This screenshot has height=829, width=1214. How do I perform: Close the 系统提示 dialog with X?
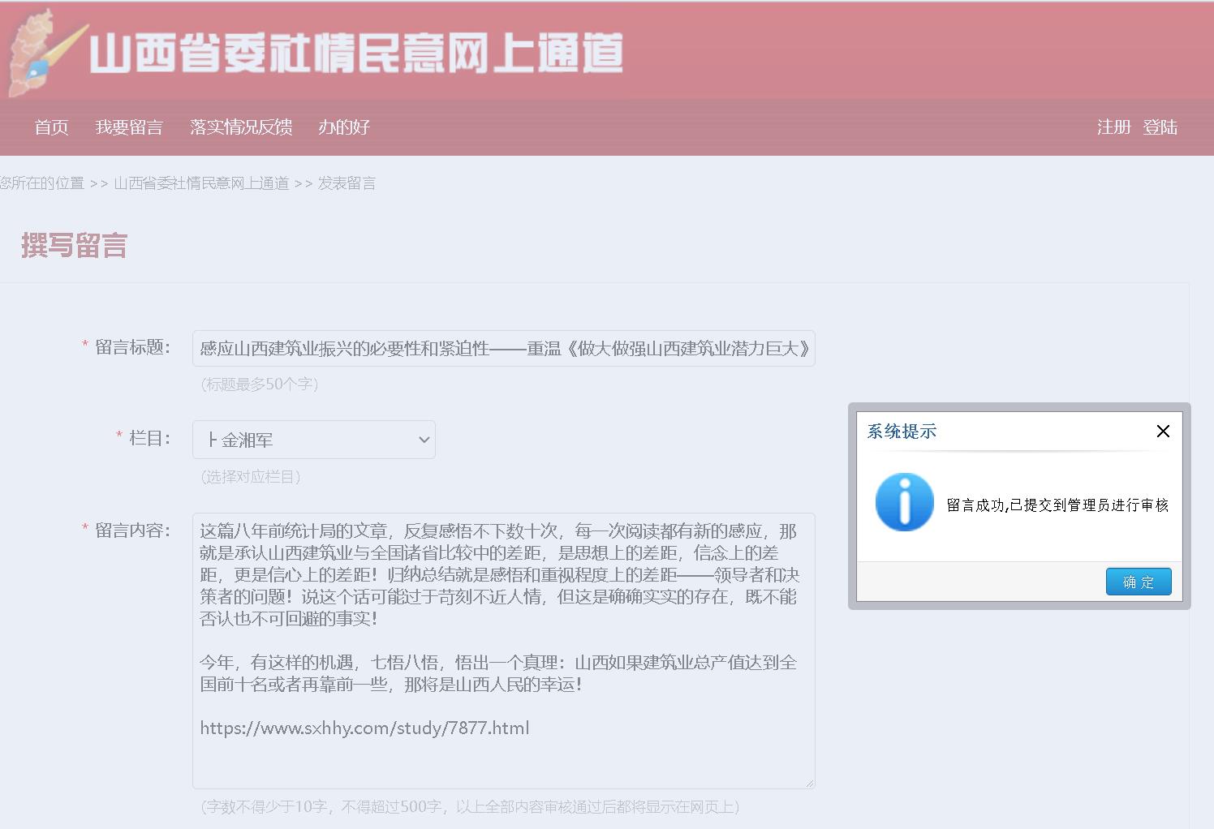pos(1163,432)
